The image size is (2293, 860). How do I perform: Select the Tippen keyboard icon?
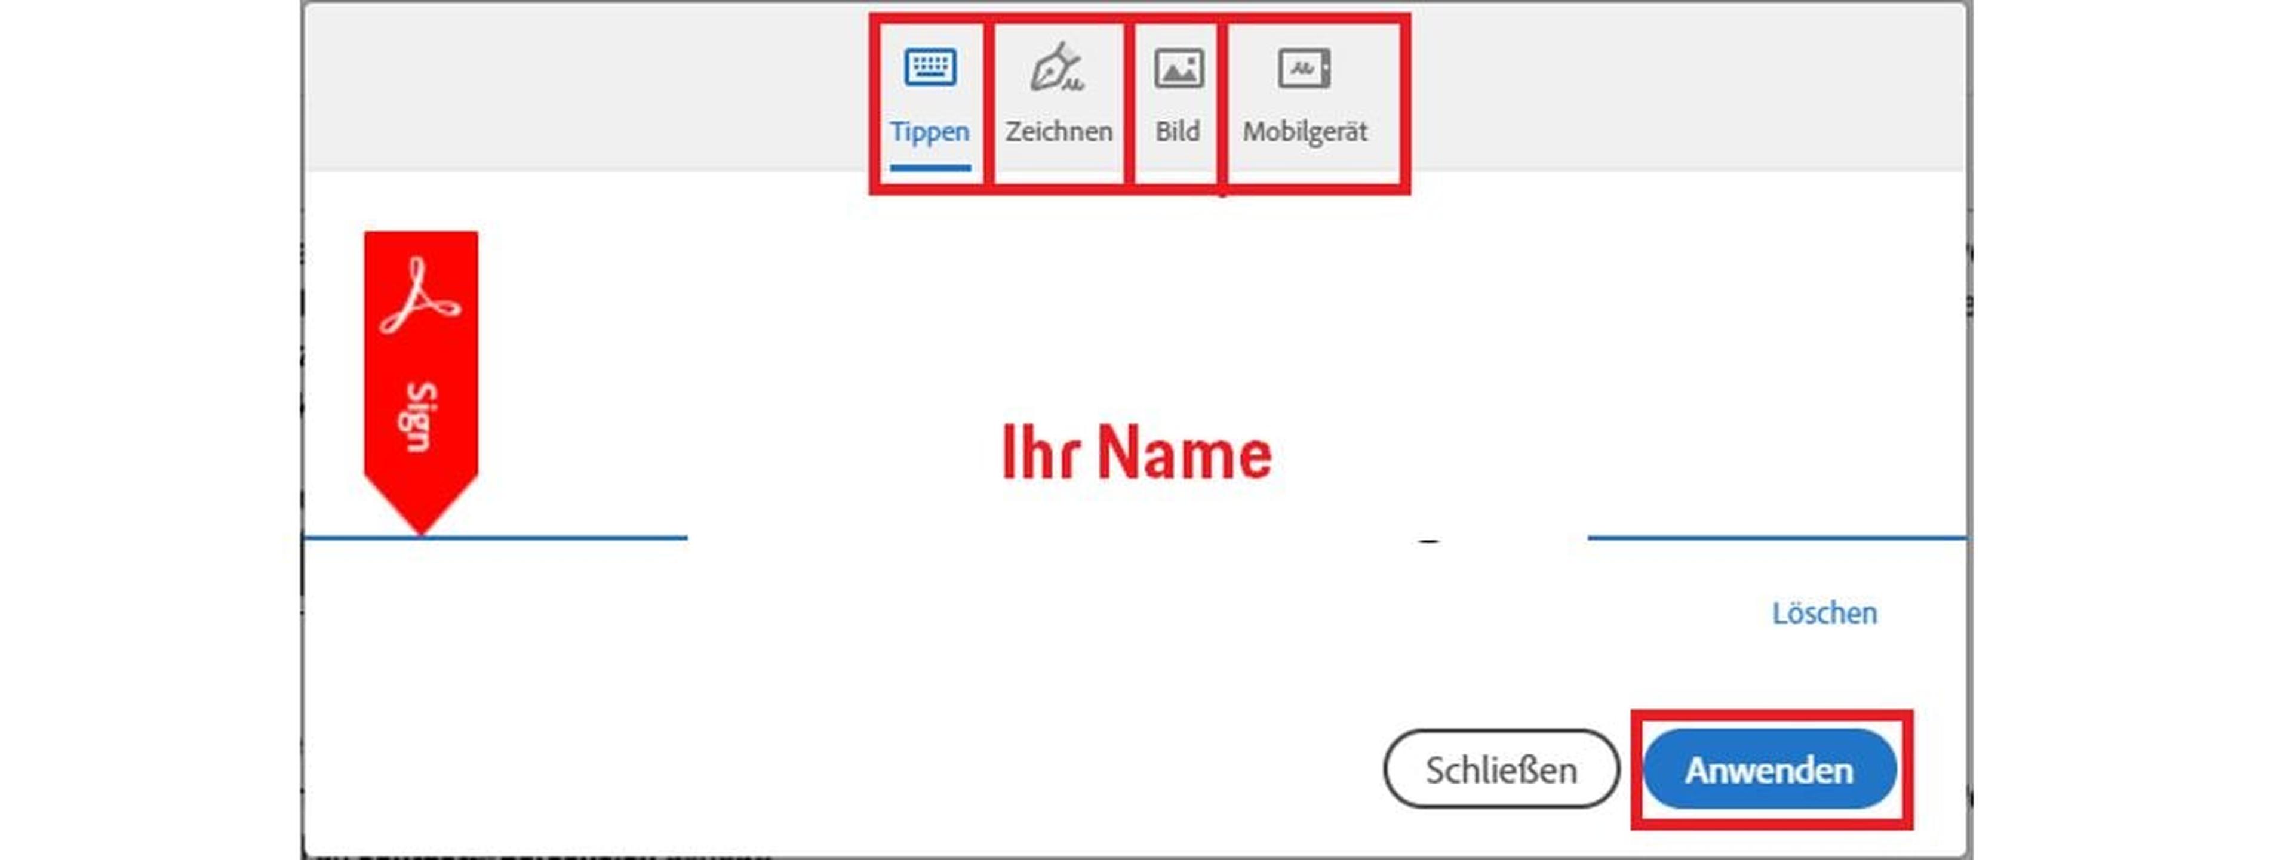[930, 67]
